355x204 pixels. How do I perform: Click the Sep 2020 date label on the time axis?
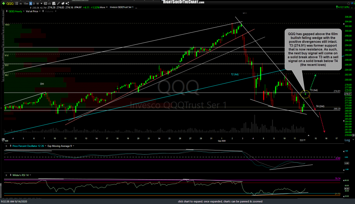coord(222,141)
